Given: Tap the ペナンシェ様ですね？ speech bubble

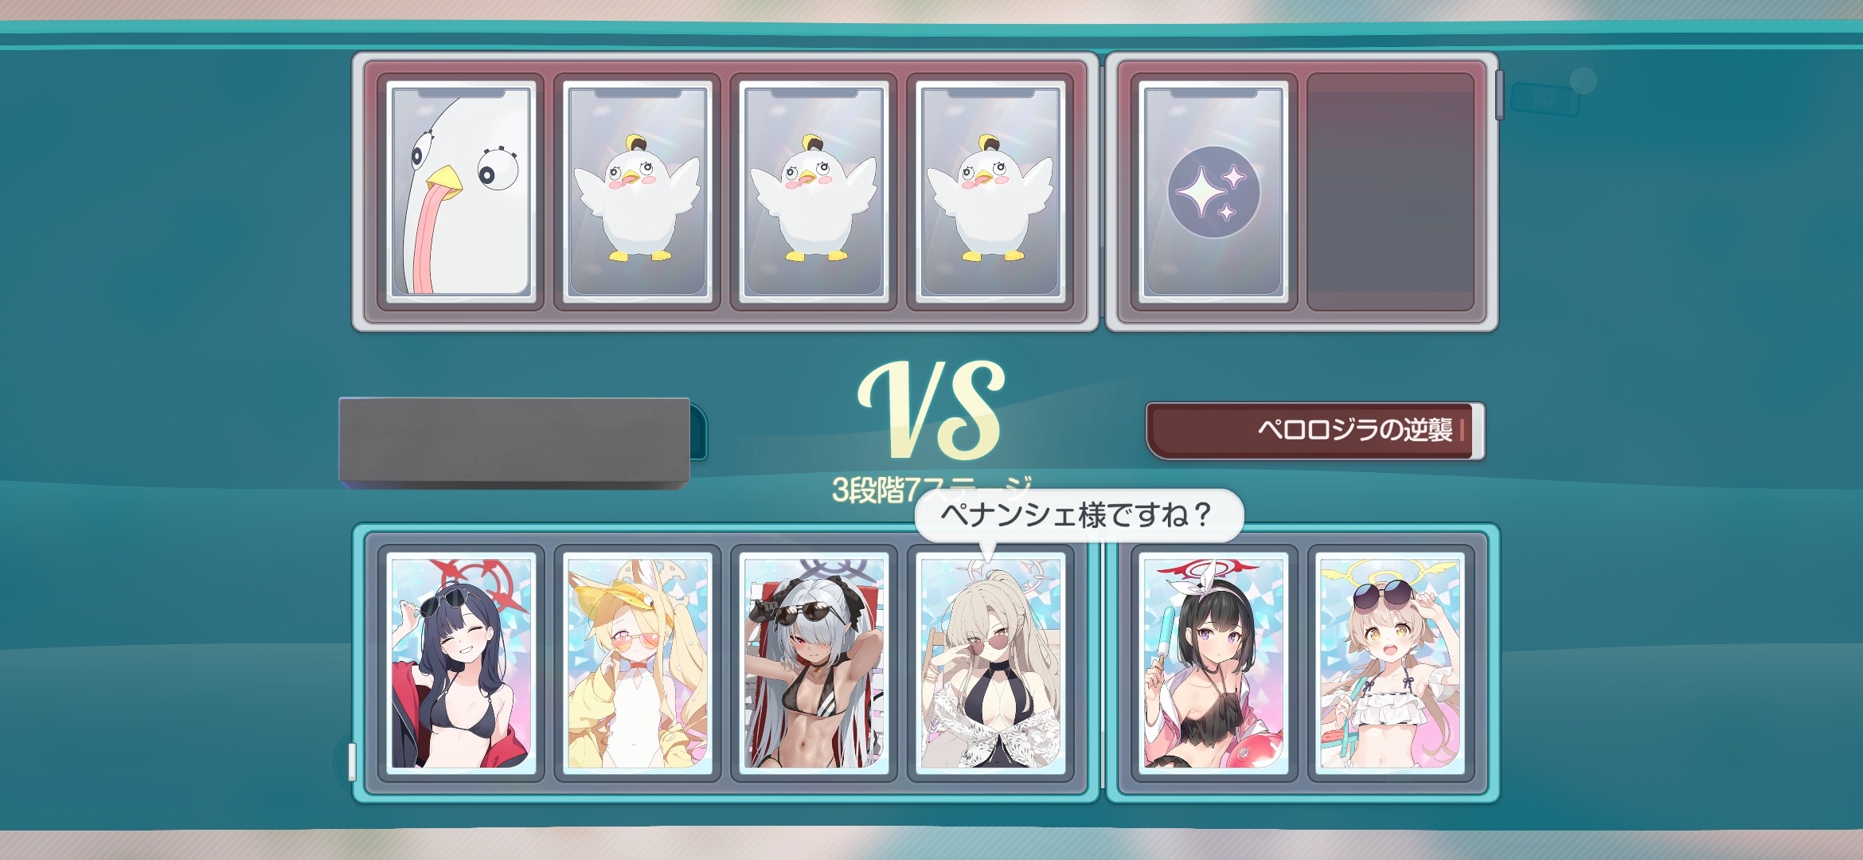Looking at the screenshot, I should 1079,515.
